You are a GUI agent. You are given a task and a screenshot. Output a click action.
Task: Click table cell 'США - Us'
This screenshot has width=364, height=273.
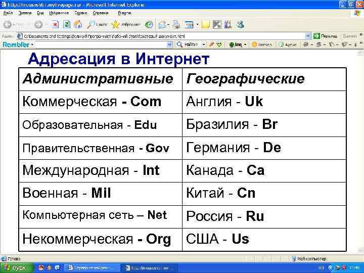pos(264,240)
